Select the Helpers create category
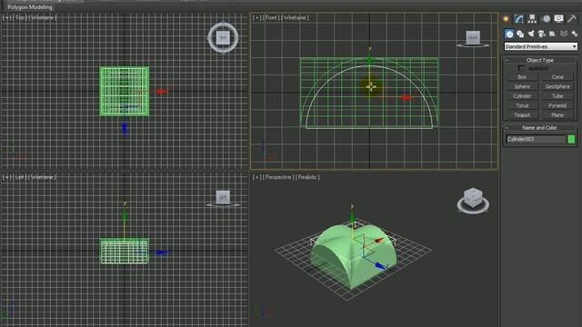582x327 pixels. [x=553, y=34]
